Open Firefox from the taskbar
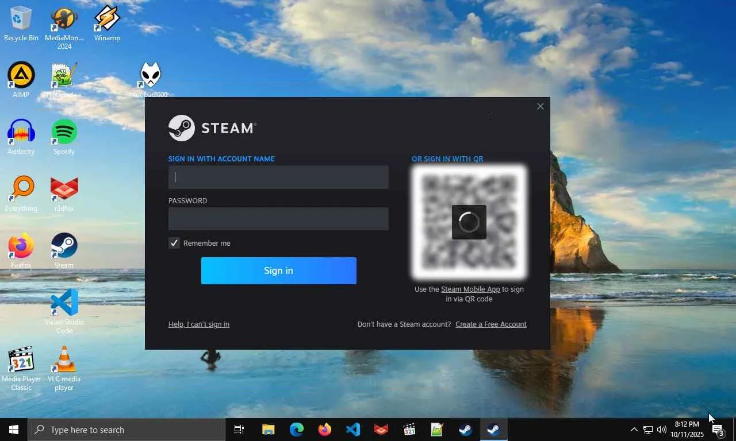 [325, 430]
